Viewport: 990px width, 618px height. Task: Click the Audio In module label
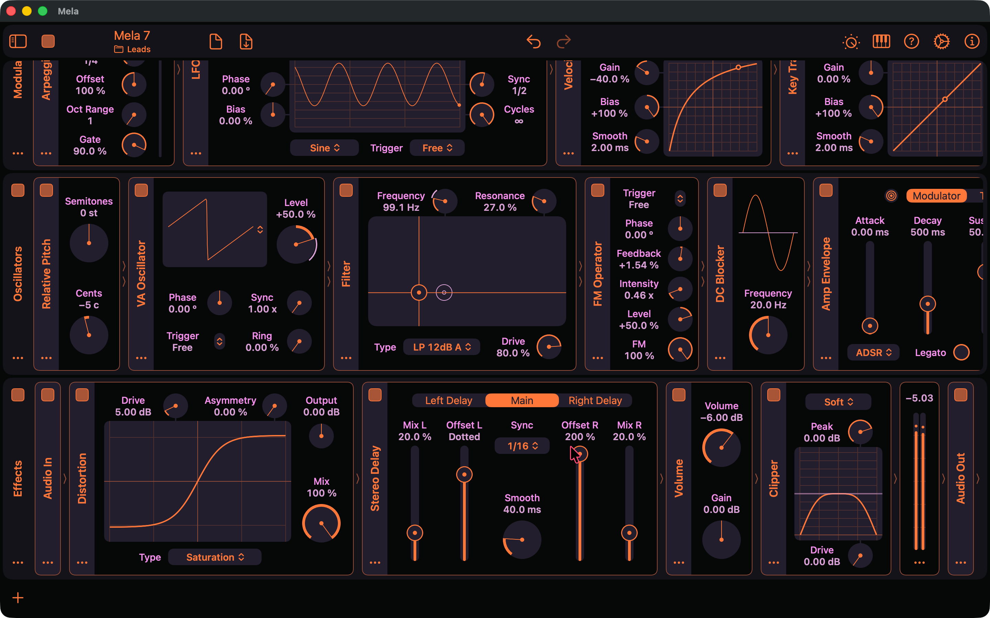click(48, 479)
